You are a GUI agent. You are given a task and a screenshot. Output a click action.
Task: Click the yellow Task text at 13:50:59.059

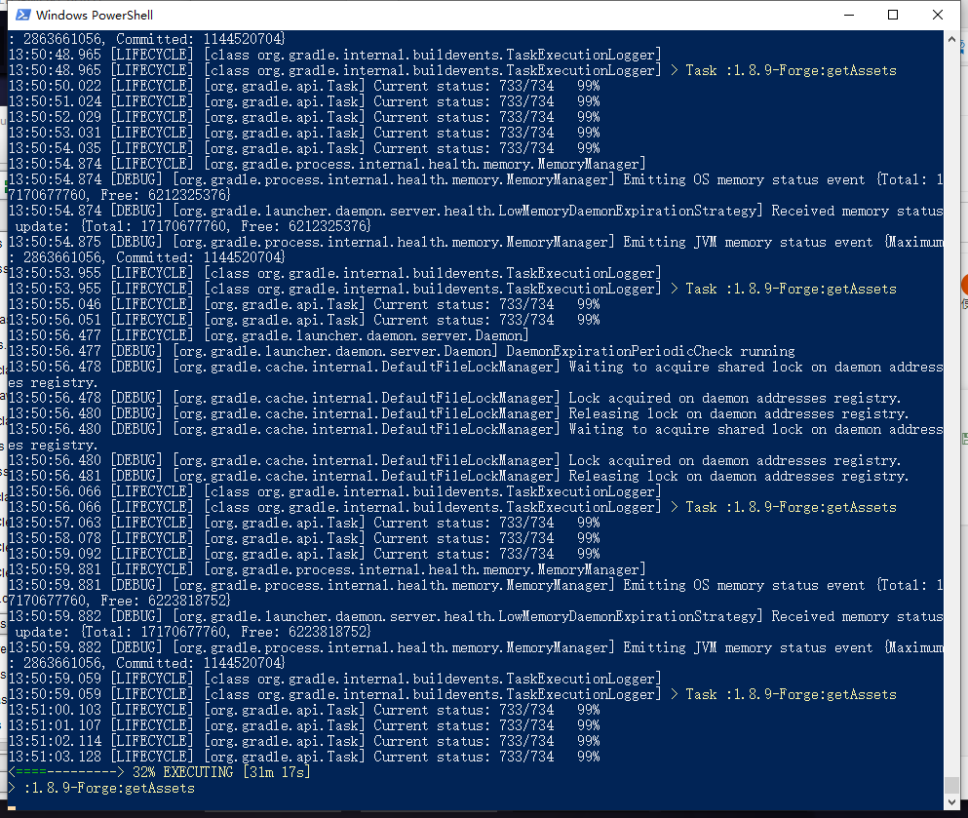coord(791,694)
